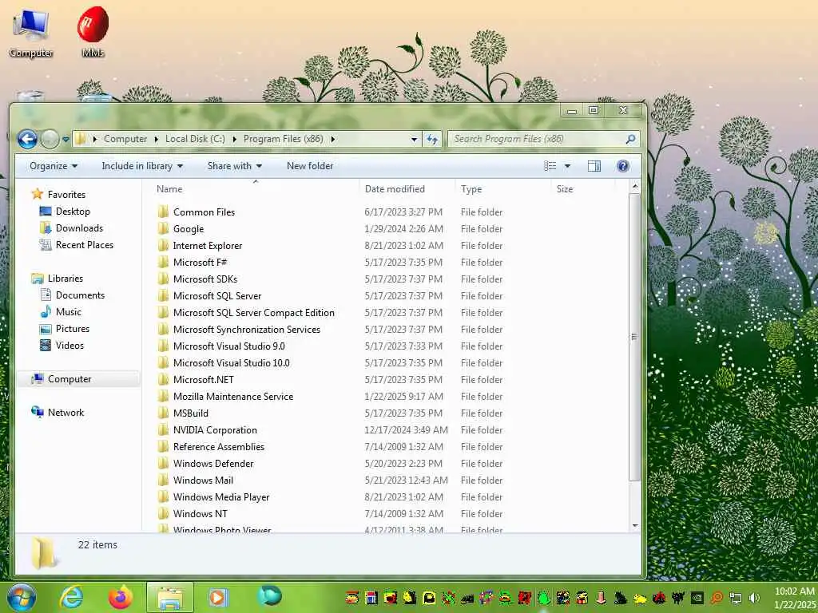Select Microsoft SDKs folder
The height and width of the screenshot is (613, 818).
(x=205, y=279)
